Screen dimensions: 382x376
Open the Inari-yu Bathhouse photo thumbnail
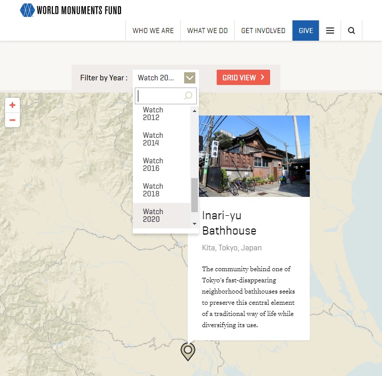(x=254, y=156)
